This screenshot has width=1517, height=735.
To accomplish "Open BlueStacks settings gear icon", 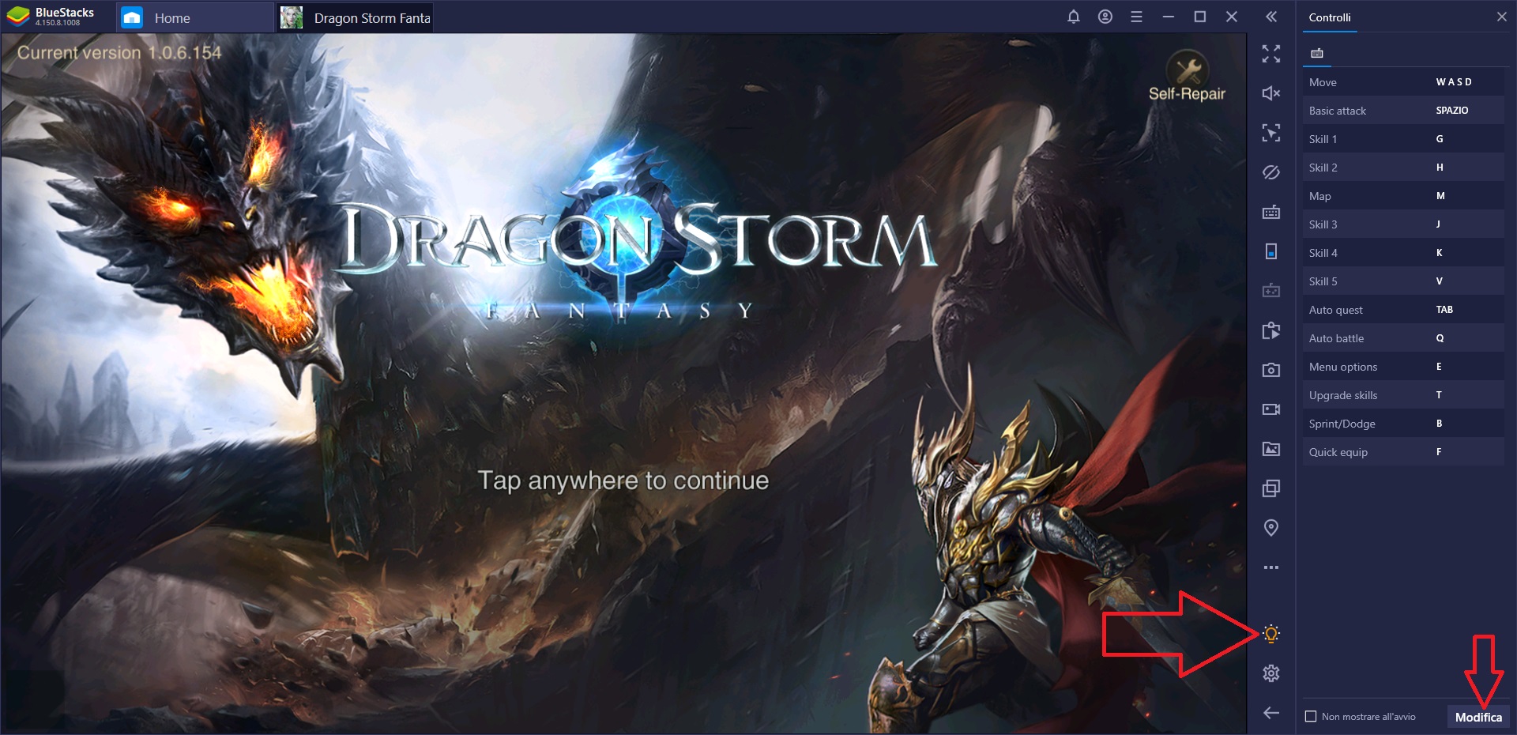I will pyautogui.click(x=1270, y=673).
